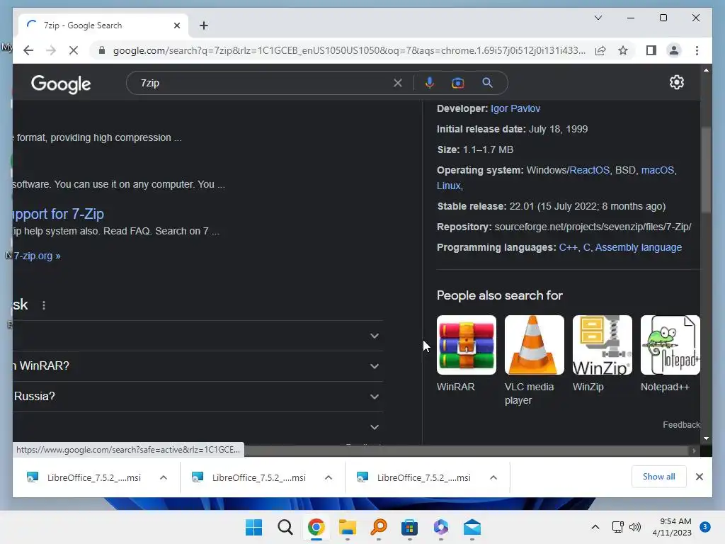Expand options for first LibreOffice download

click(x=164, y=477)
